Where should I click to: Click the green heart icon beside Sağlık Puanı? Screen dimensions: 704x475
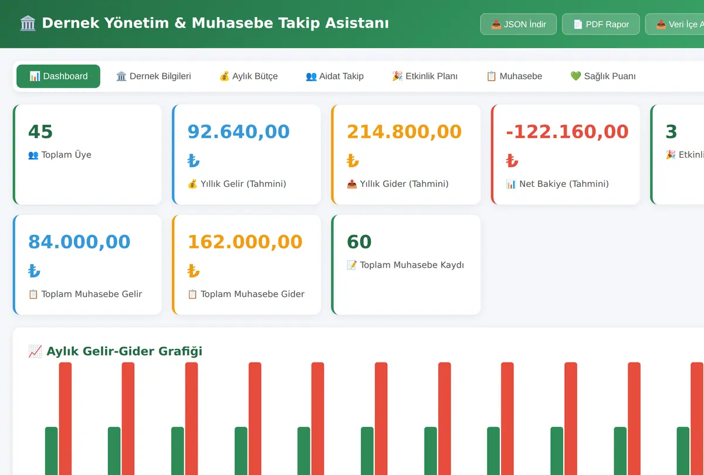tap(576, 76)
